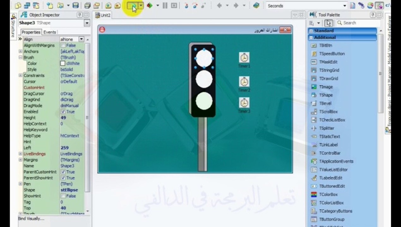Click the Brush Color clWhite swatch

63,63
